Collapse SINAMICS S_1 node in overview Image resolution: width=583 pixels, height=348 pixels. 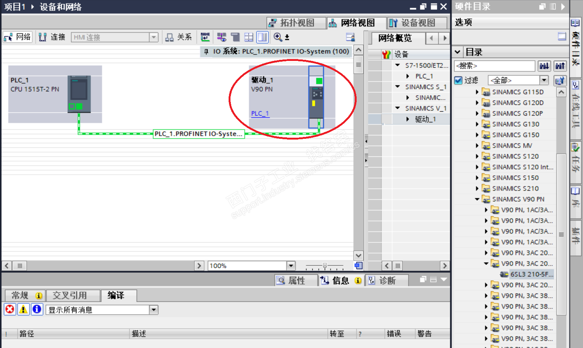click(397, 87)
